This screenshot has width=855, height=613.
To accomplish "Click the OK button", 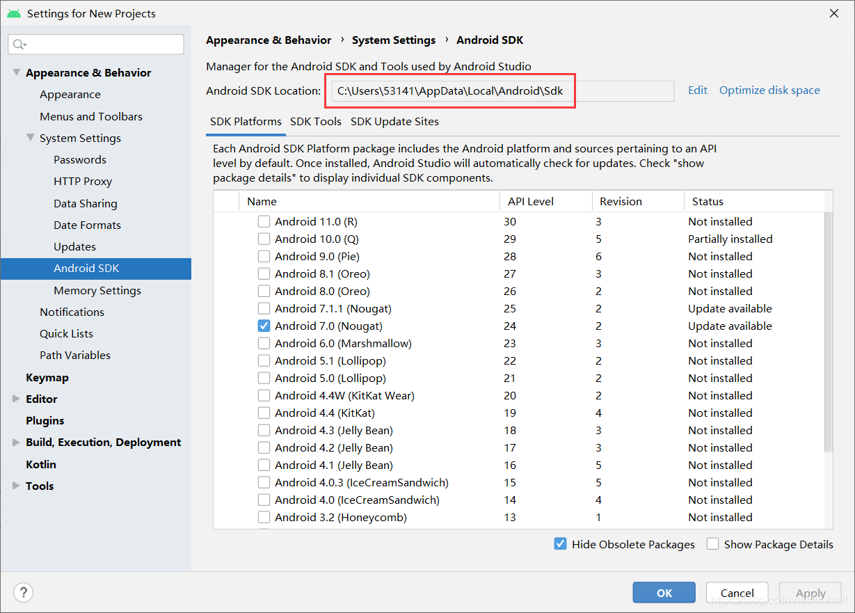I will coord(664,593).
